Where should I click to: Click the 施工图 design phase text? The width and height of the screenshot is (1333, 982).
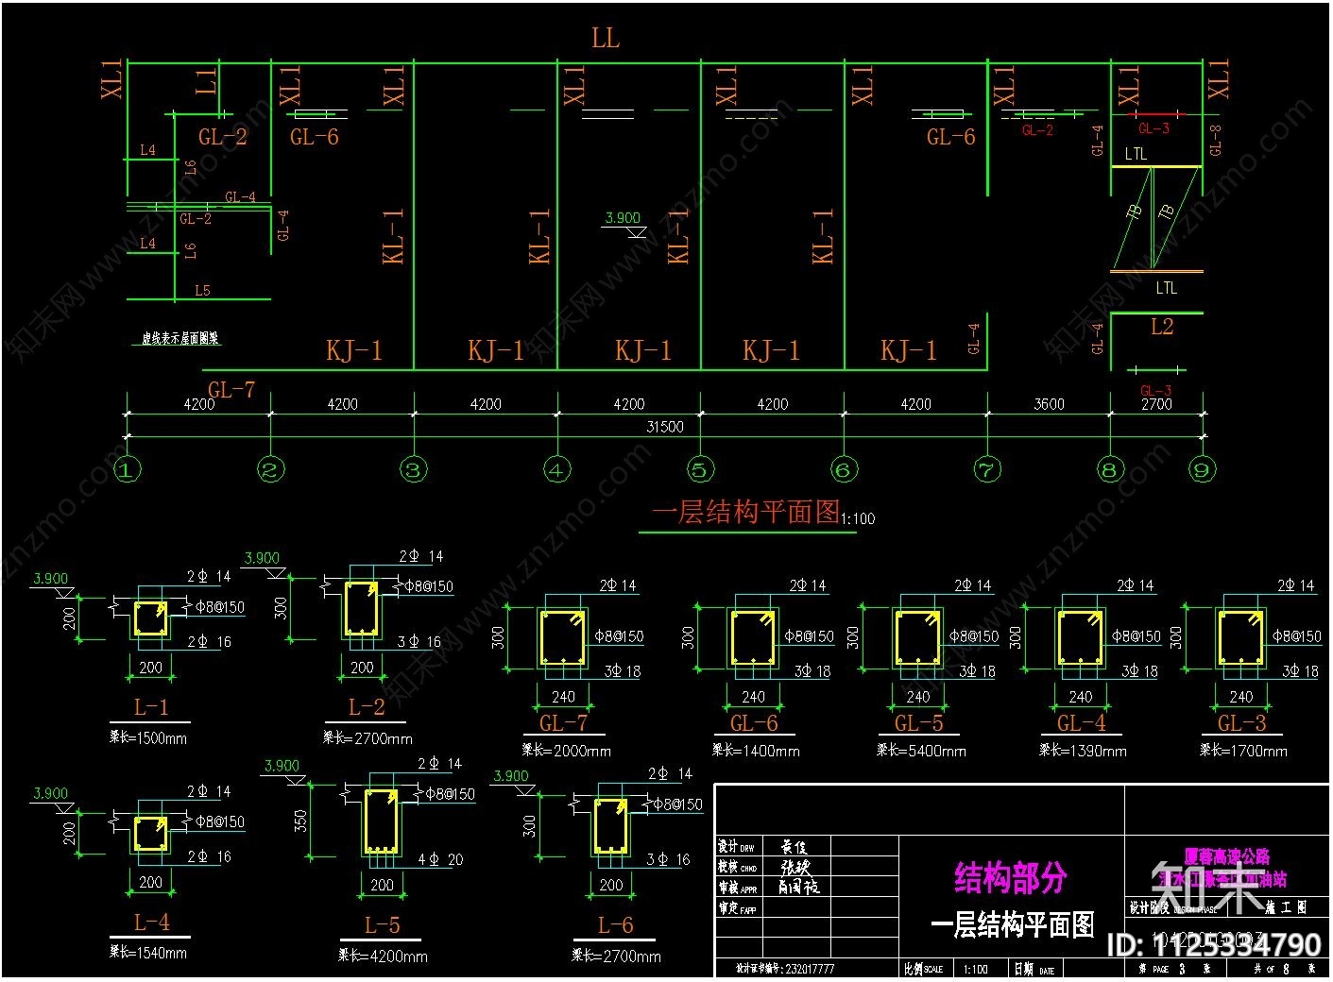click(1288, 907)
